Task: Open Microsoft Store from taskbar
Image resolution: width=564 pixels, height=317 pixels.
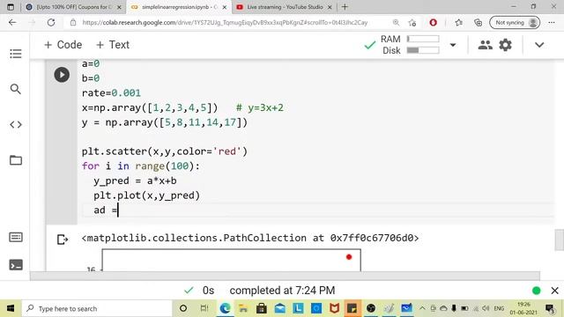Action: tap(262, 308)
